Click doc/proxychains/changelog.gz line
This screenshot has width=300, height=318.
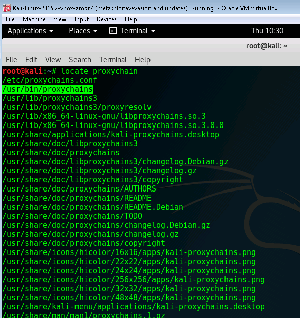point(90,234)
